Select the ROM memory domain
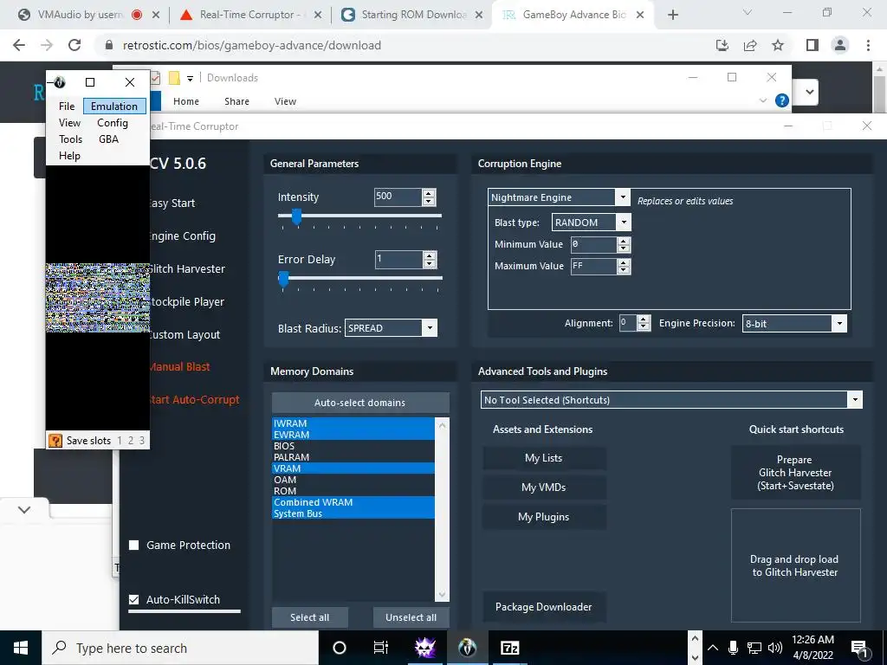 [353, 491]
